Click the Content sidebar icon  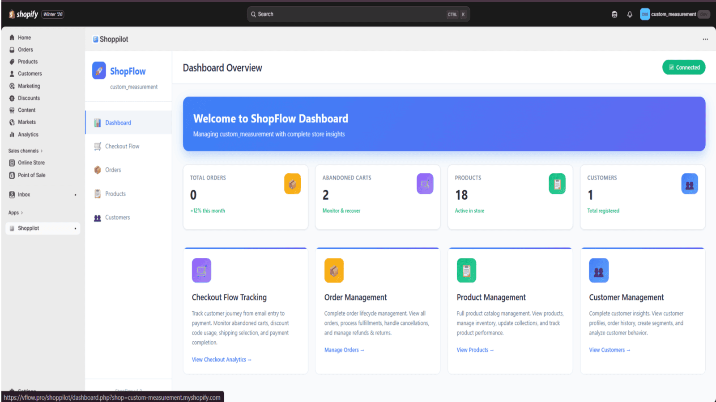point(12,110)
